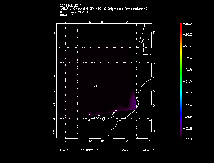Click the AMSU-A Channel 6 title text

point(104,9)
